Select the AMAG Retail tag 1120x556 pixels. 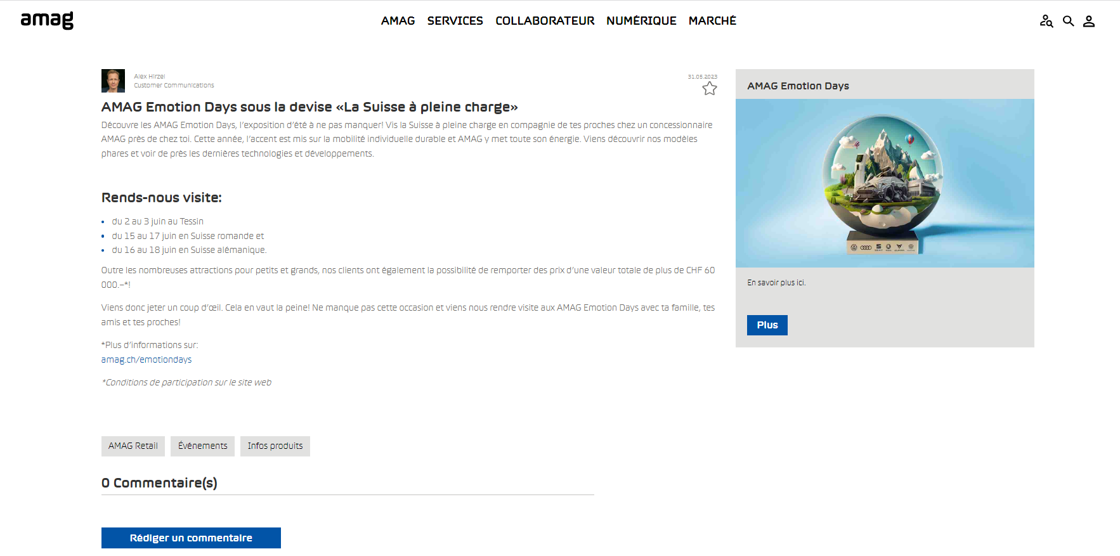click(133, 446)
